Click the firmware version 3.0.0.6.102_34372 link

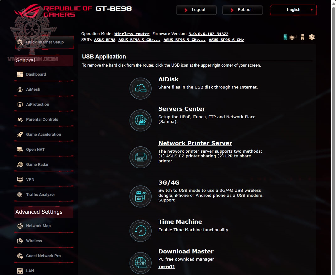tap(208, 34)
